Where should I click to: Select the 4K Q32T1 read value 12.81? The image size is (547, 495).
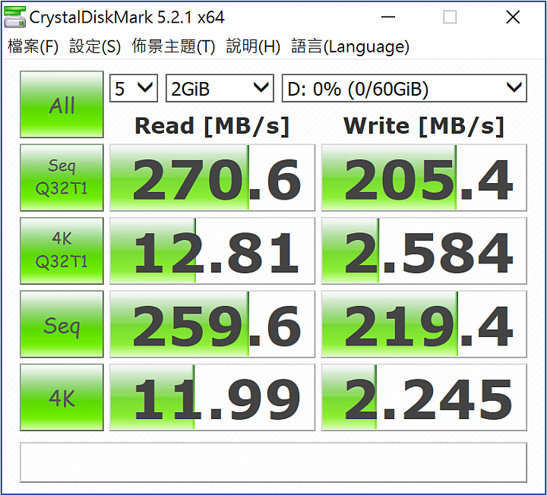pyautogui.click(x=213, y=251)
